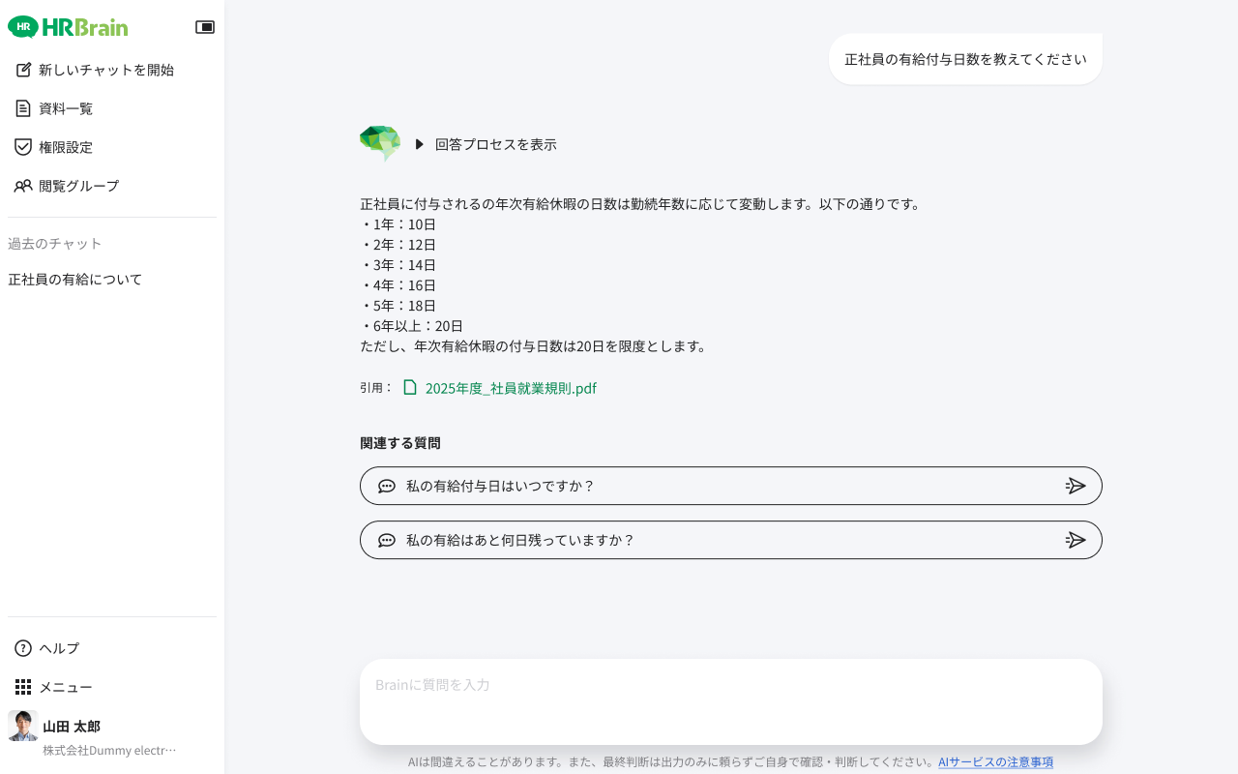Start a new chat via 新しいチャットを開始
Viewport: 1238px width, 774px height.
coord(95,70)
